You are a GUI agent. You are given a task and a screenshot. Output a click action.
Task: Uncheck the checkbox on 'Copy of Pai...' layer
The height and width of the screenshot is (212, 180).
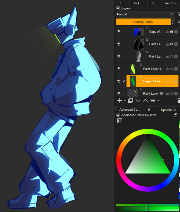(124, 81)
